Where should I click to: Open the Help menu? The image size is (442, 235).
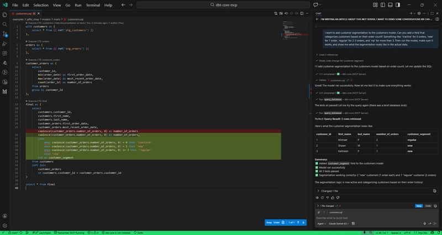coord(108,5)
